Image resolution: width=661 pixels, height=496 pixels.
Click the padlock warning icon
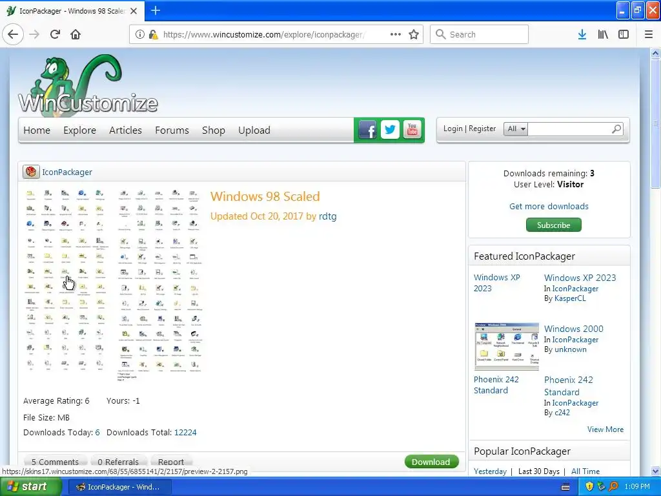tap(153, 34)
